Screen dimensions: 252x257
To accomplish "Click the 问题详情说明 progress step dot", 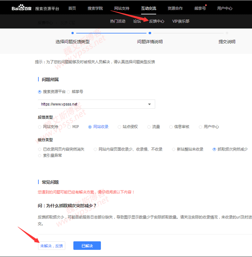I will coord(150,33).
